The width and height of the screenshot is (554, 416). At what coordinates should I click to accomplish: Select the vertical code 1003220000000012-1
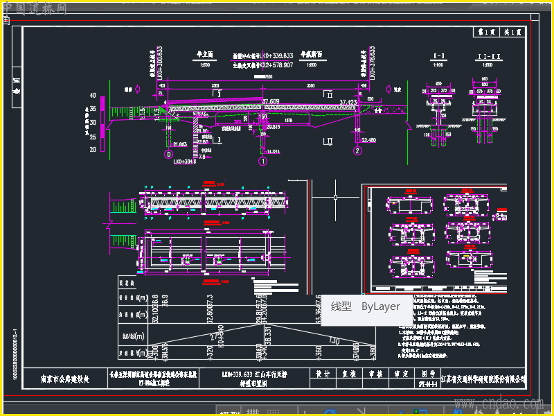[x=15, y=354]
